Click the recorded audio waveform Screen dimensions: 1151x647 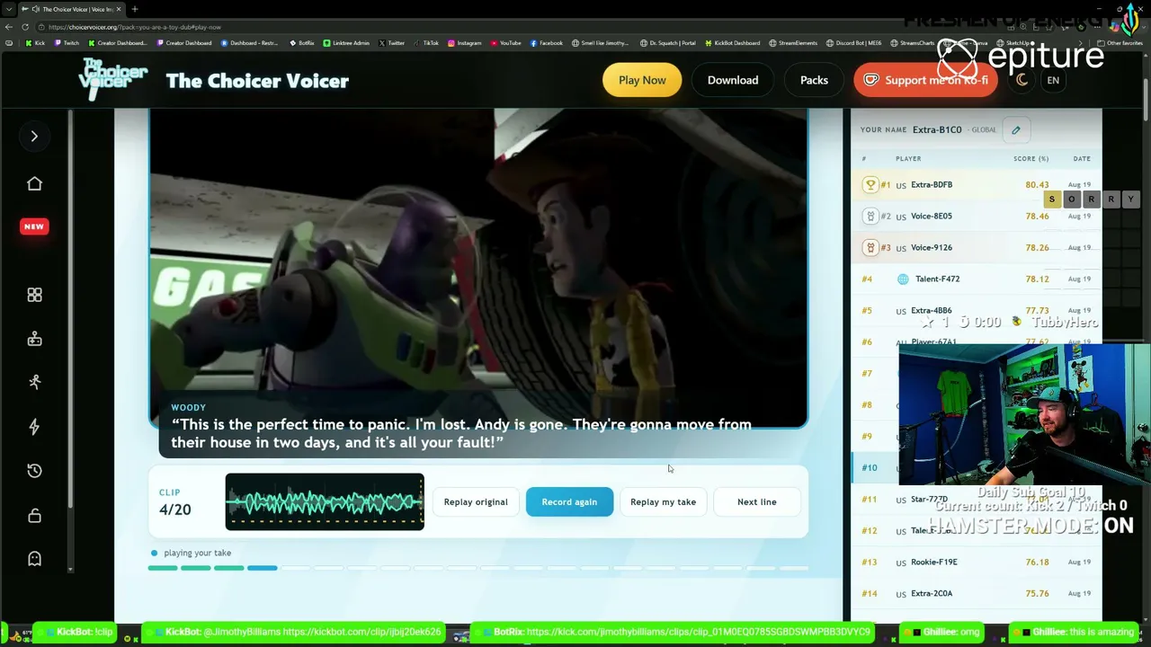(325, 501)
